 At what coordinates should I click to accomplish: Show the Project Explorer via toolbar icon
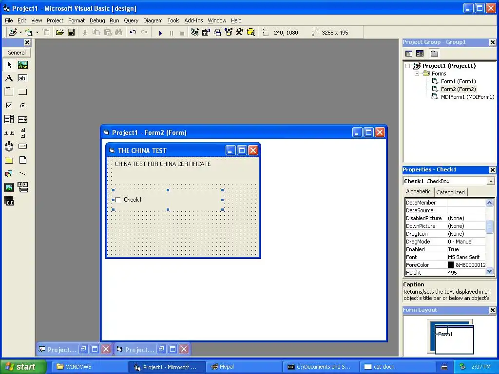coord(195,33)
